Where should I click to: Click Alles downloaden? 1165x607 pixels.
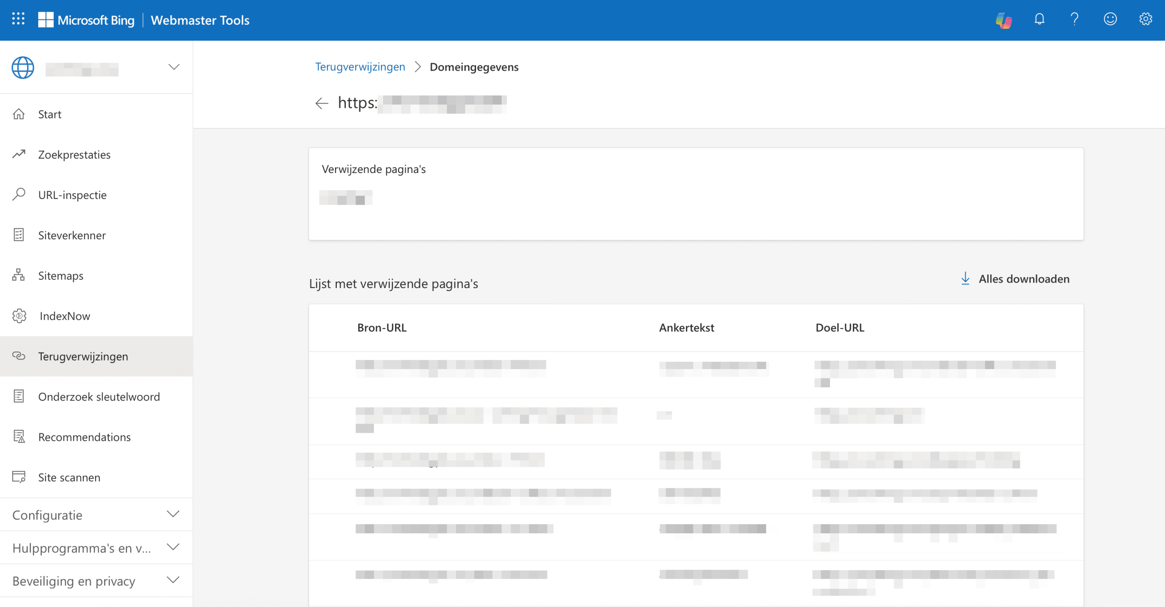click(1015, 278)
